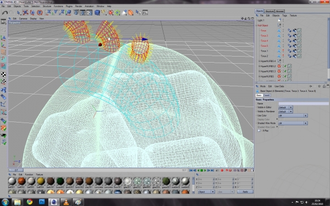Click the Live Selection arrow tool
The image size is (330, 206).
pos(19,13)
